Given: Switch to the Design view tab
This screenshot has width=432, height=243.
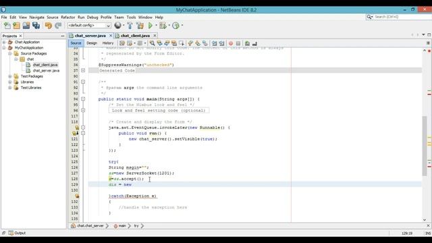Looking at the screenshot, I should point(92,43).
